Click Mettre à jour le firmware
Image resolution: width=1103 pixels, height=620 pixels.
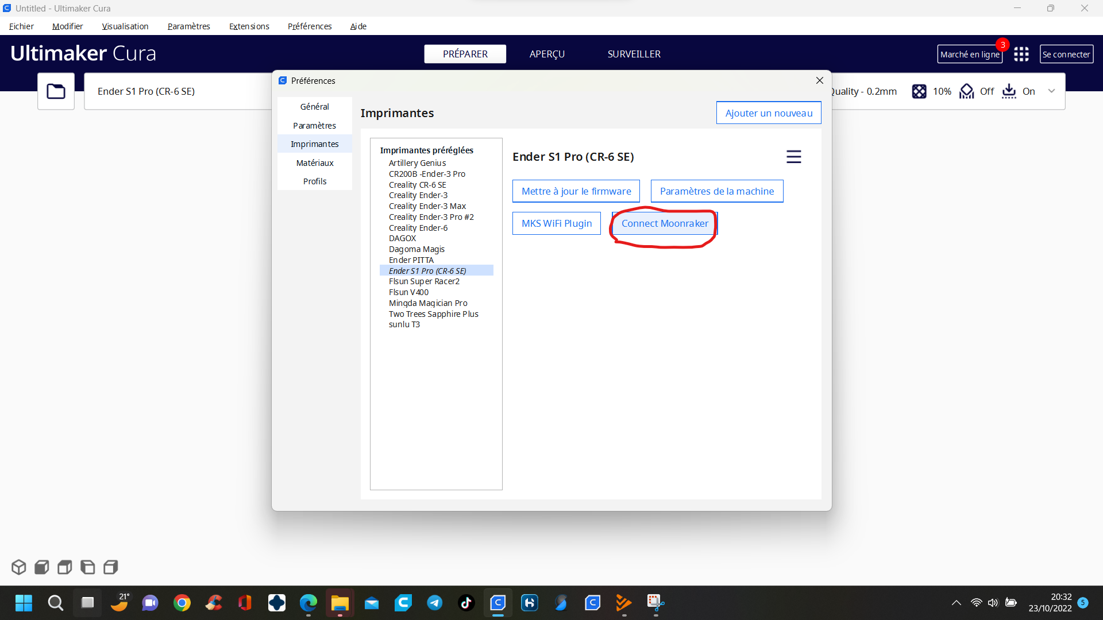576,191
